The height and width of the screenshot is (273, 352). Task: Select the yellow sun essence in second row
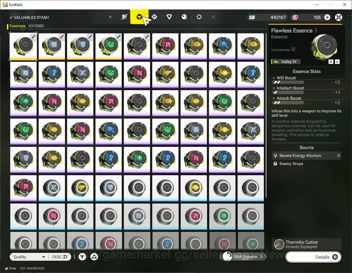[222, 75]
